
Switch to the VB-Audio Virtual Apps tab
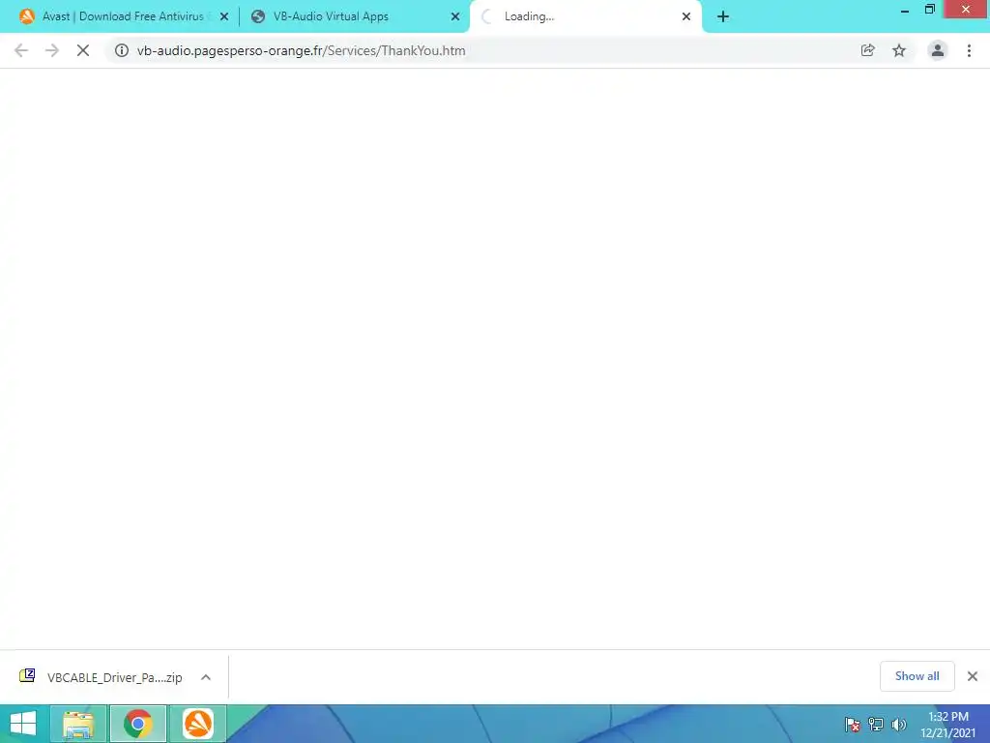point(354,16)
